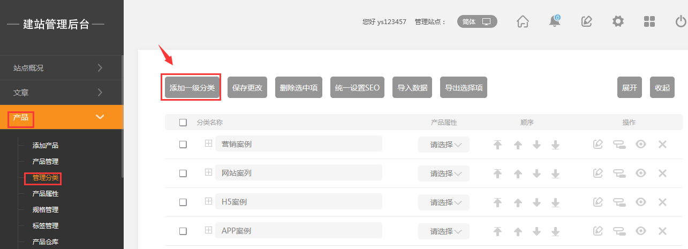Open the settings gear icon
This screenshot has height=249, width=688.
pyautogui.click(x=618, y=21)
